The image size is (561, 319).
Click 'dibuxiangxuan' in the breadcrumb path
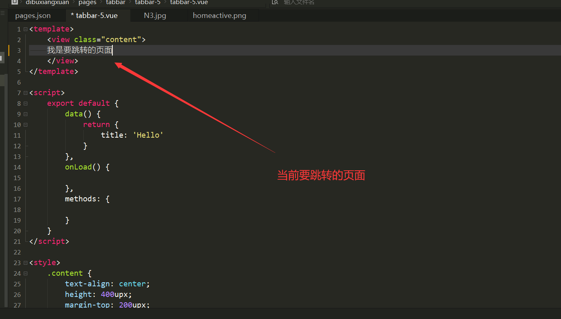[x=47, y=2]
